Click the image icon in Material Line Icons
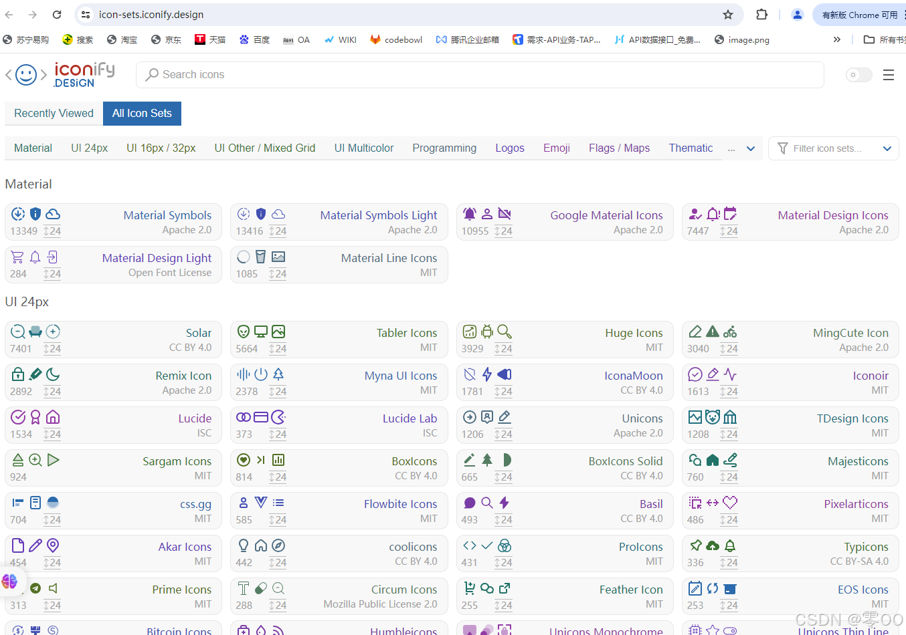906x635 pixels. click(x=278, y=257)
